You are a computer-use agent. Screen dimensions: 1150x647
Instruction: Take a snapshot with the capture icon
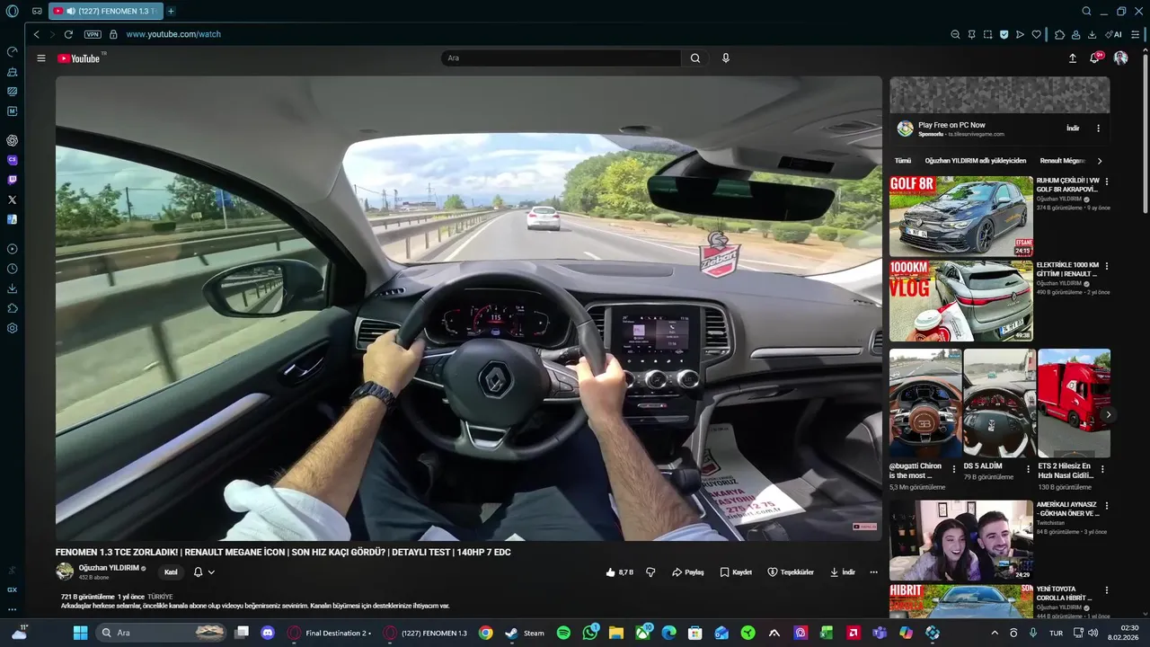click(987, 34)
